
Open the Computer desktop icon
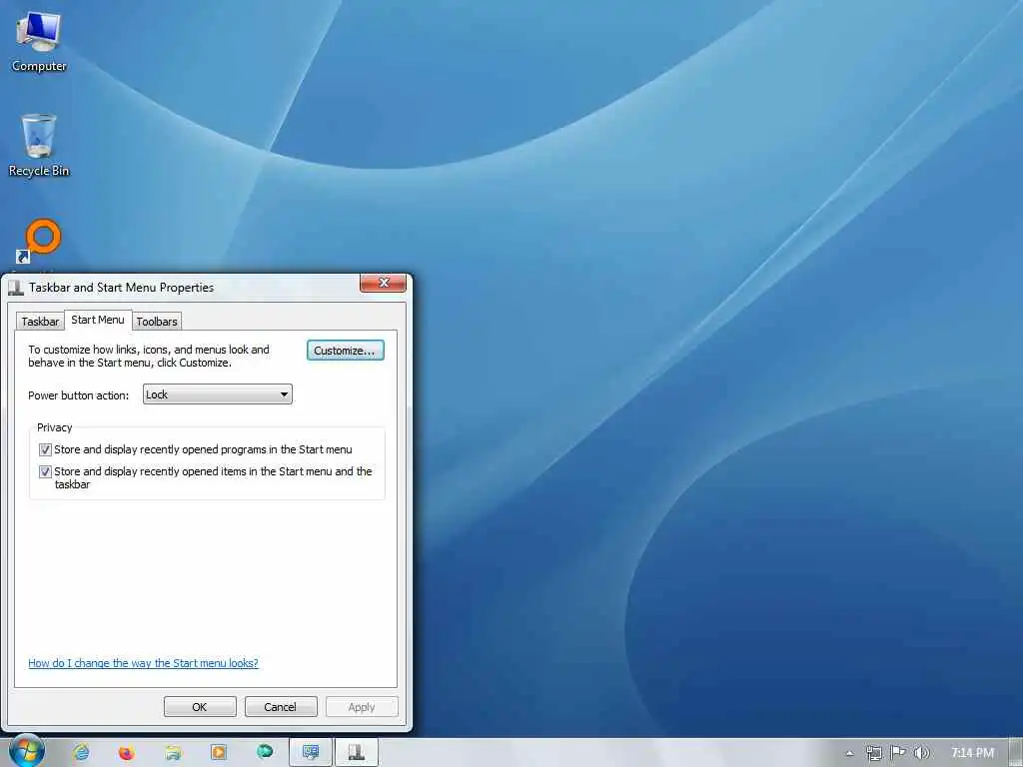pos(39,42)
